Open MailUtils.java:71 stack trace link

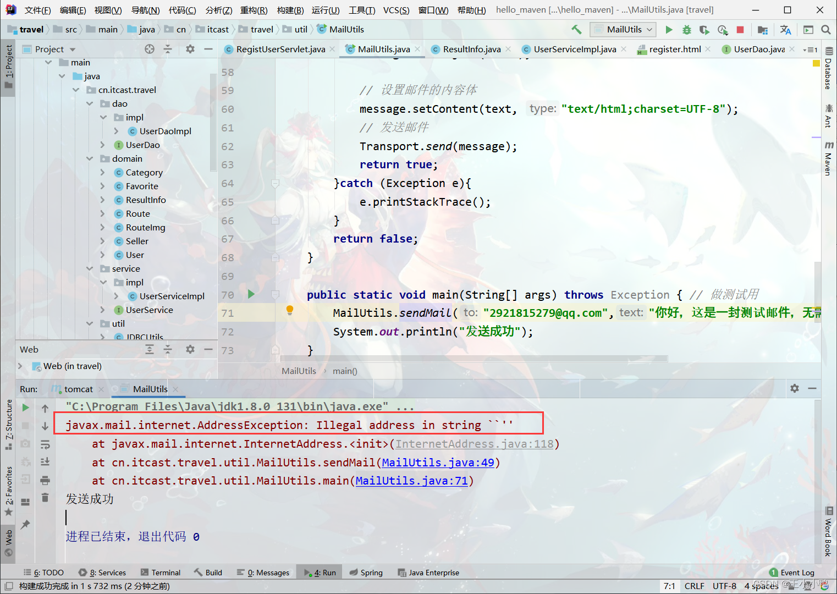coord(411,481)
